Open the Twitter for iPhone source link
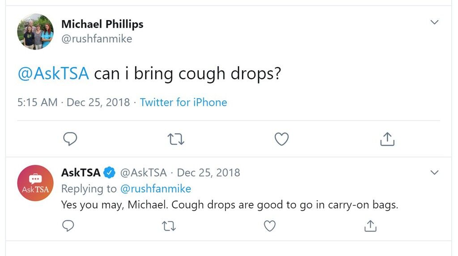 (x=183, y=102)
